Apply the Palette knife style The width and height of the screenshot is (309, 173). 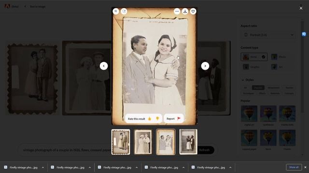tap(287, 113)
